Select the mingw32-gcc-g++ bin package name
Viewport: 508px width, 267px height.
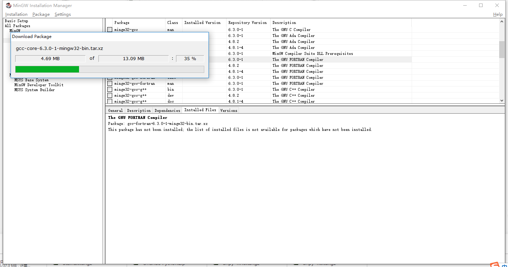(x=130, y=90)
